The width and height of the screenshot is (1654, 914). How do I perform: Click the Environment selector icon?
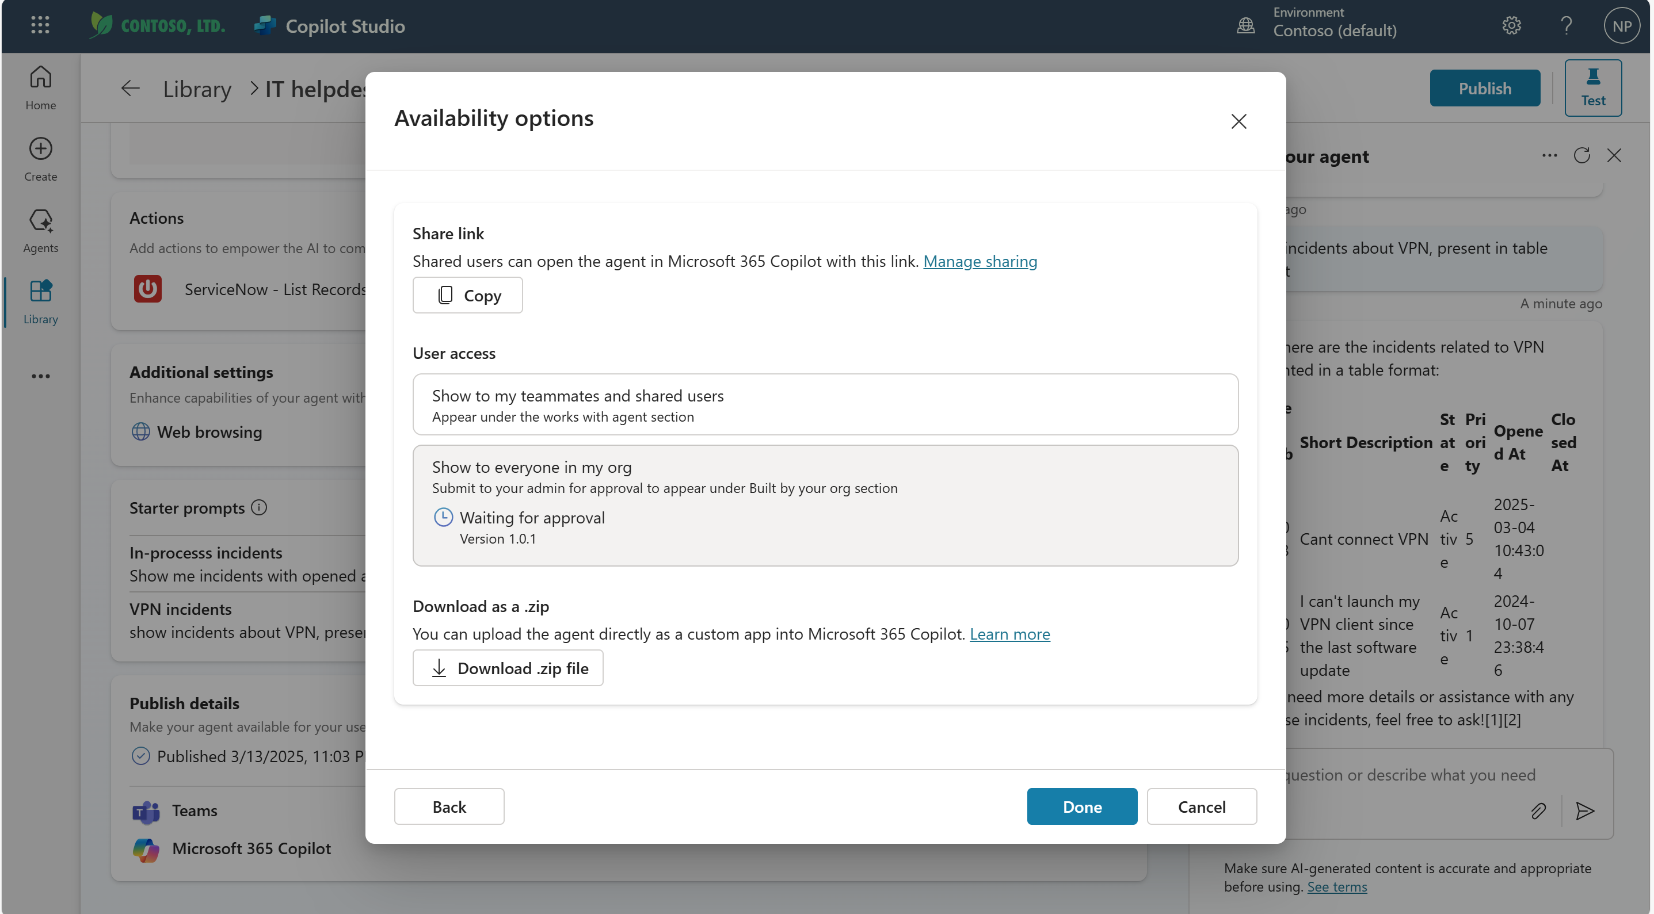[x=1247, y=24]
